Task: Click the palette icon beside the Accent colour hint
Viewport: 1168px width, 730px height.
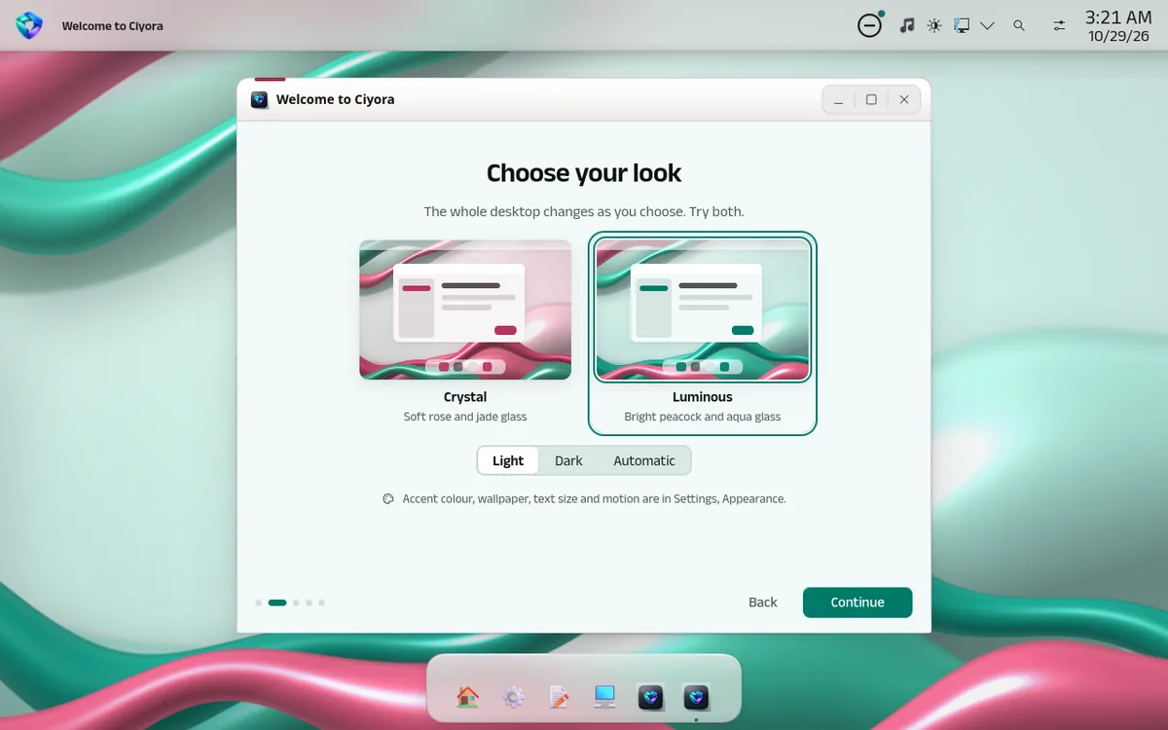Action: click(388, 498)
